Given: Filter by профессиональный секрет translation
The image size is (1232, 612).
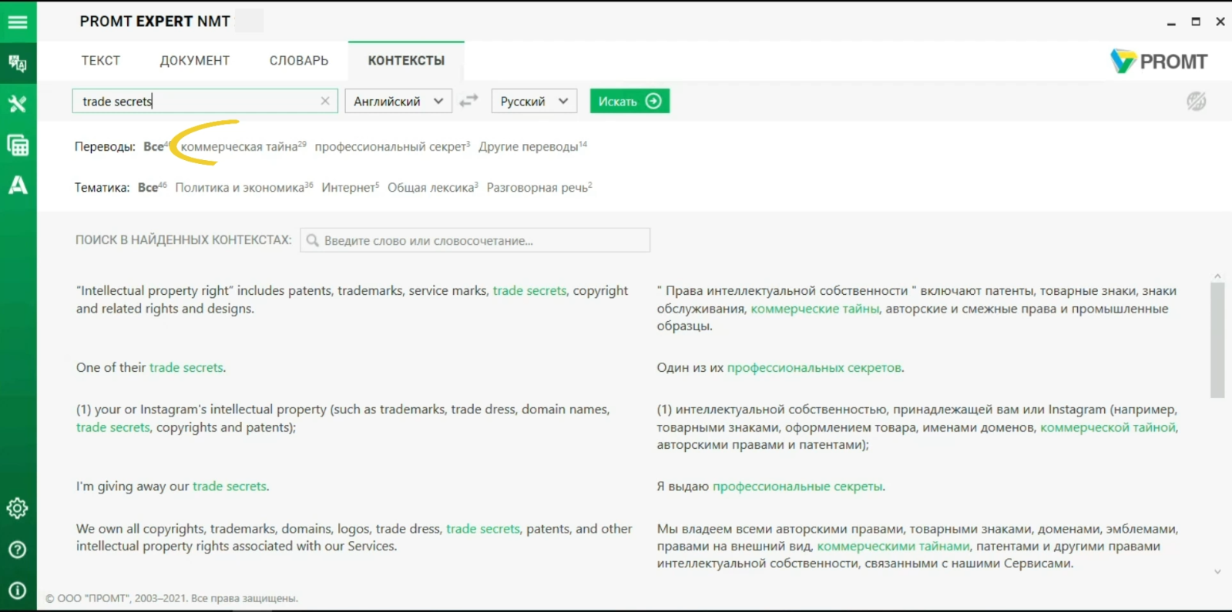Looking at the screenshot, I should pyautogui.click(x=392, y=146).
